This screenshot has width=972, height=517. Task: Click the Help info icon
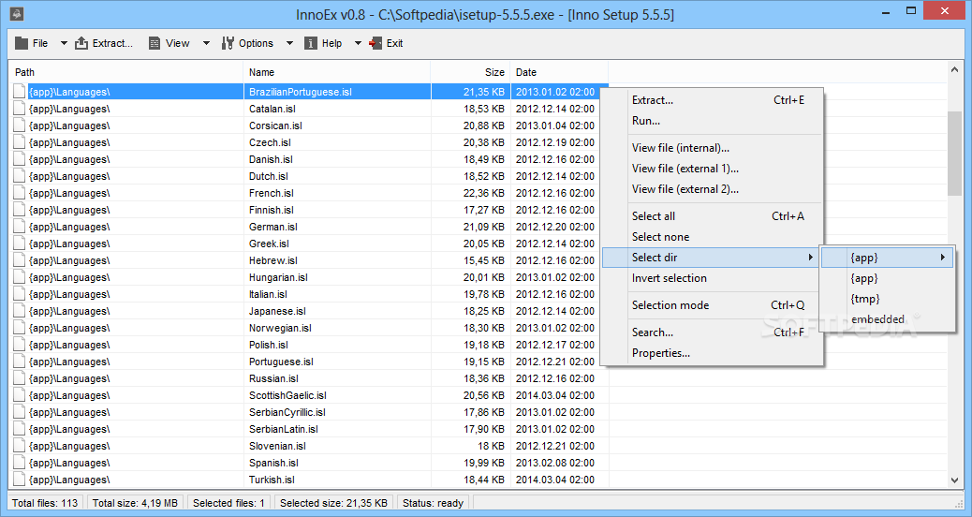[311, 43]
